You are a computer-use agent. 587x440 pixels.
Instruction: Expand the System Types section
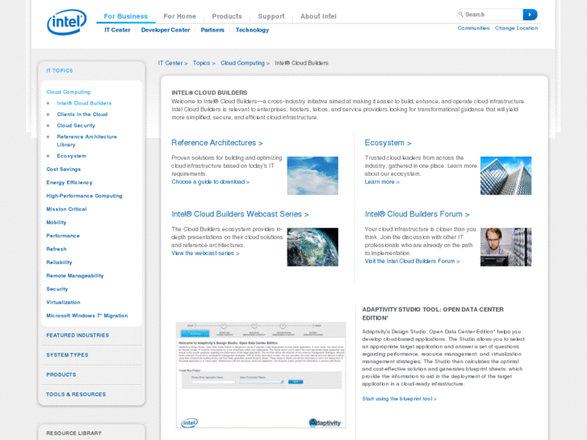(x=67, y=355)
